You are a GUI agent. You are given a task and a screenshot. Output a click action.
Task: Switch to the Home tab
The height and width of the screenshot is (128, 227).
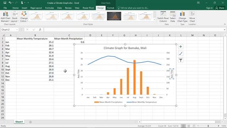point(15,8)
